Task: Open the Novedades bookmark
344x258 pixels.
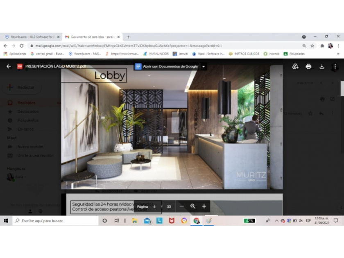Action: click(294, 54)
